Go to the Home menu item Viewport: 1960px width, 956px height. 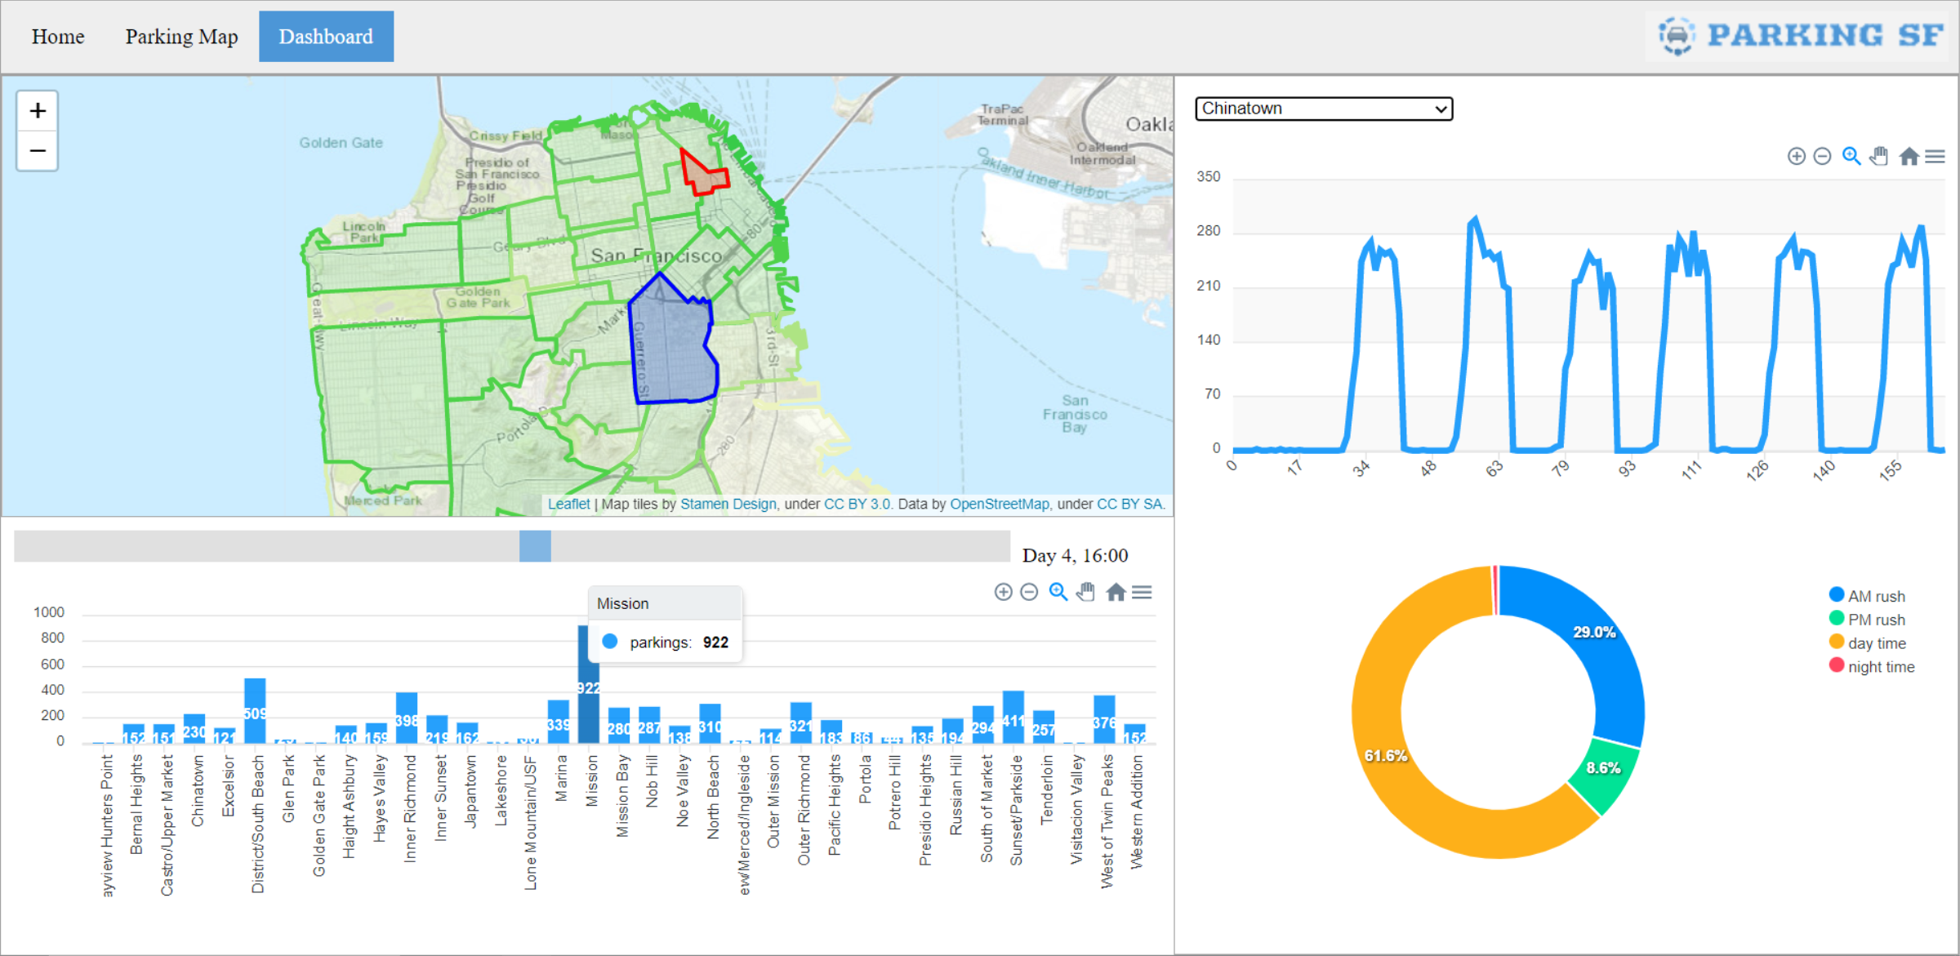[x=57, y=36]
